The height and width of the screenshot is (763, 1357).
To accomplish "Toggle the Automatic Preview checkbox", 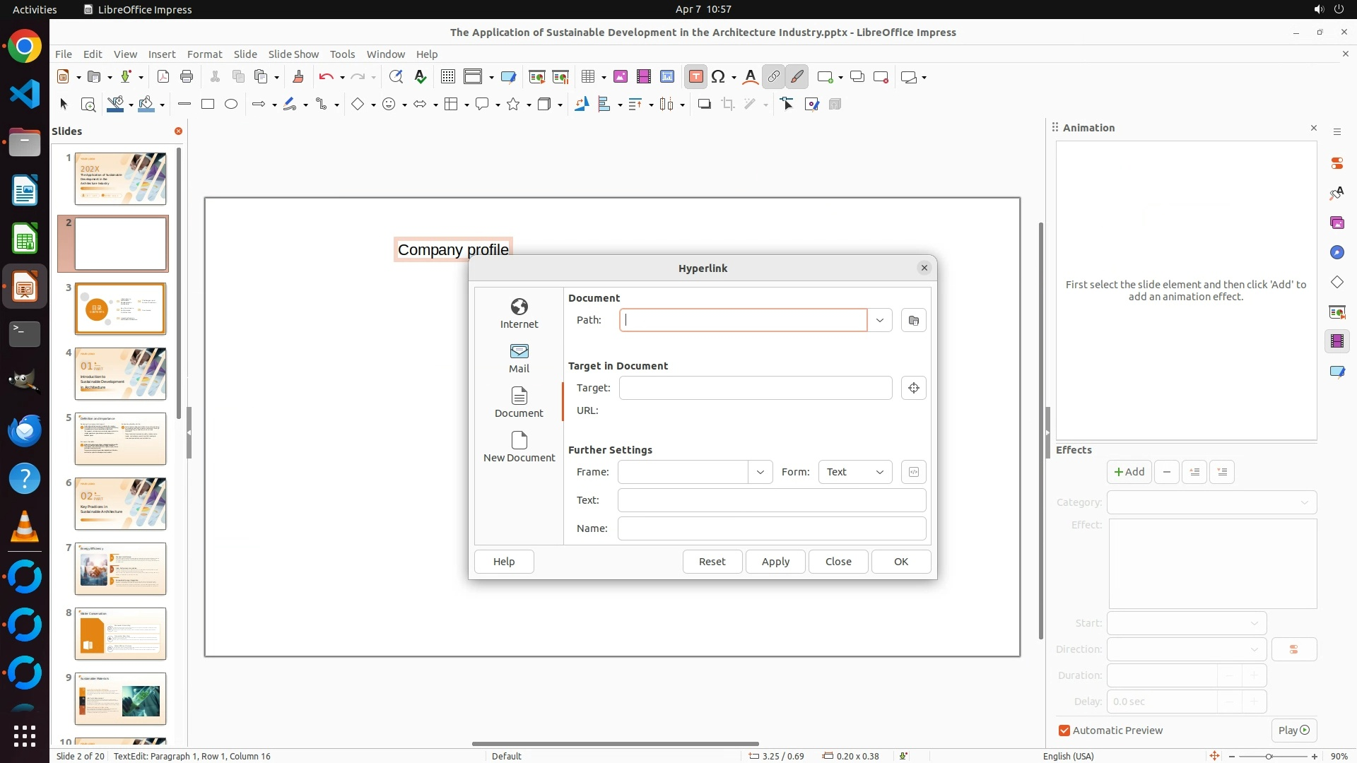I will pyautogui.click(x=1064, y=731).
